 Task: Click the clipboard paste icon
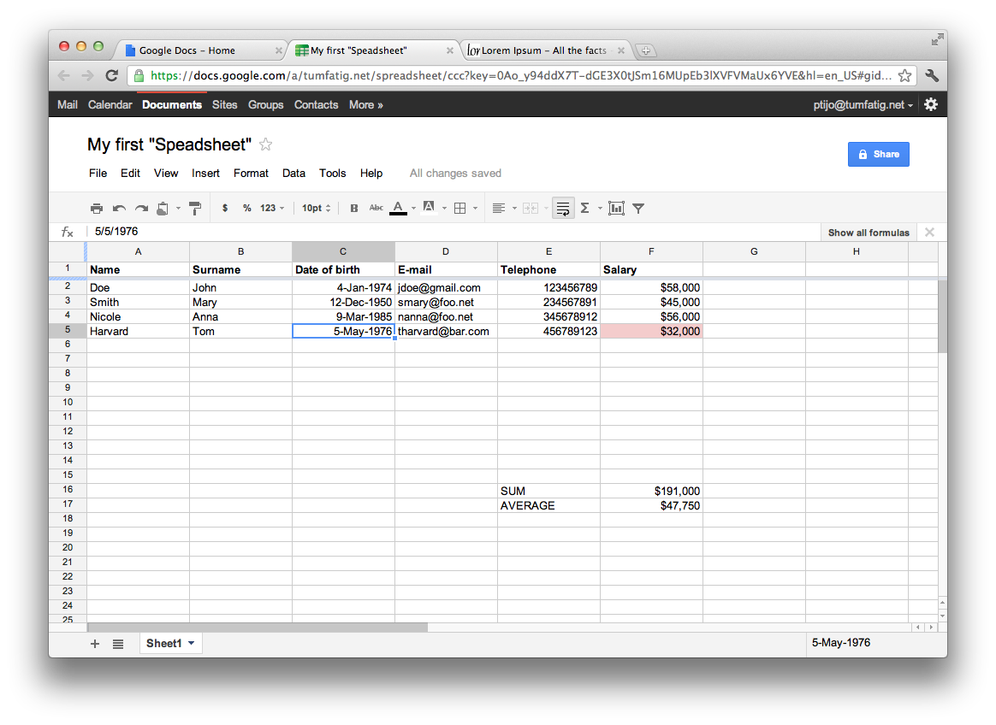point(163,209)
